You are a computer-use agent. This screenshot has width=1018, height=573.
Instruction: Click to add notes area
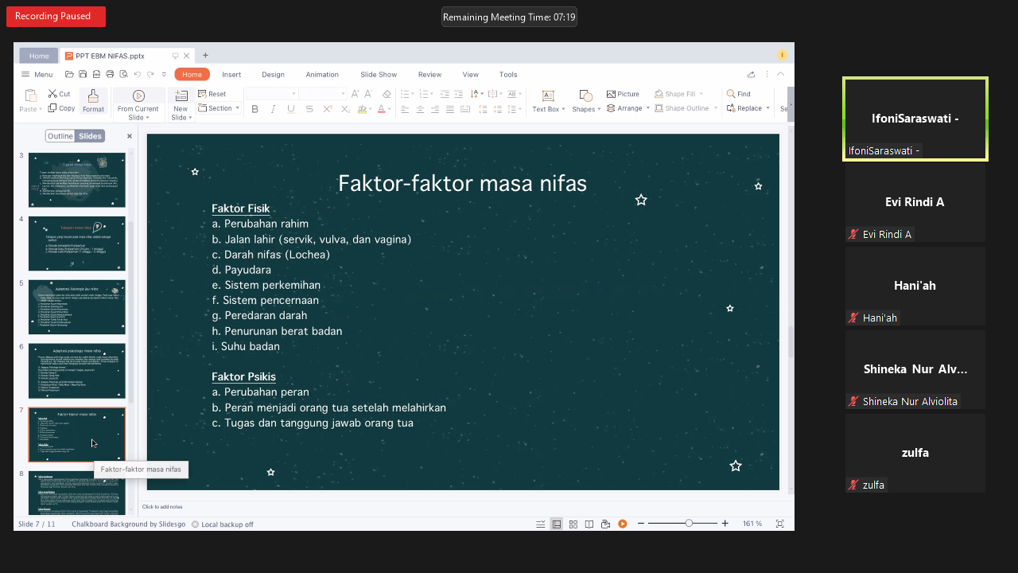coord(162,506)
